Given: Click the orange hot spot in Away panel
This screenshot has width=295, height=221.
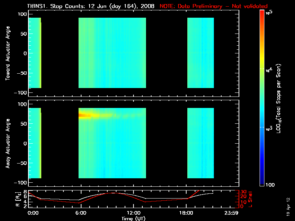Looking at the screenshot, I should coord(86,115).
